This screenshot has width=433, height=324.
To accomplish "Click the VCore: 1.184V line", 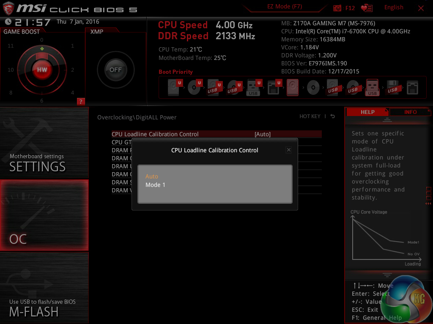I will (300, 47).
